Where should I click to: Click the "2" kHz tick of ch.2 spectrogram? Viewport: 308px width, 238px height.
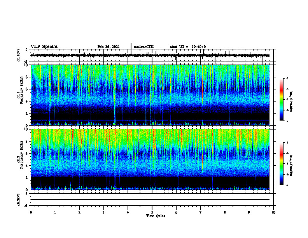(27, 178)
